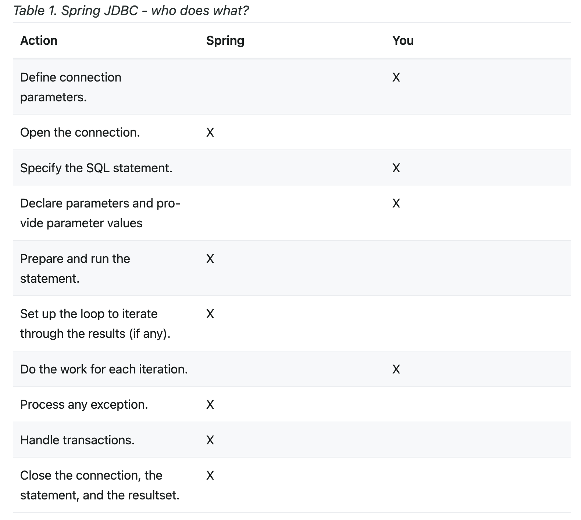Image resolution: width=581 pixels, height=520 pixels.
Task: Click the 'You' column header
Action: [403, 40]
